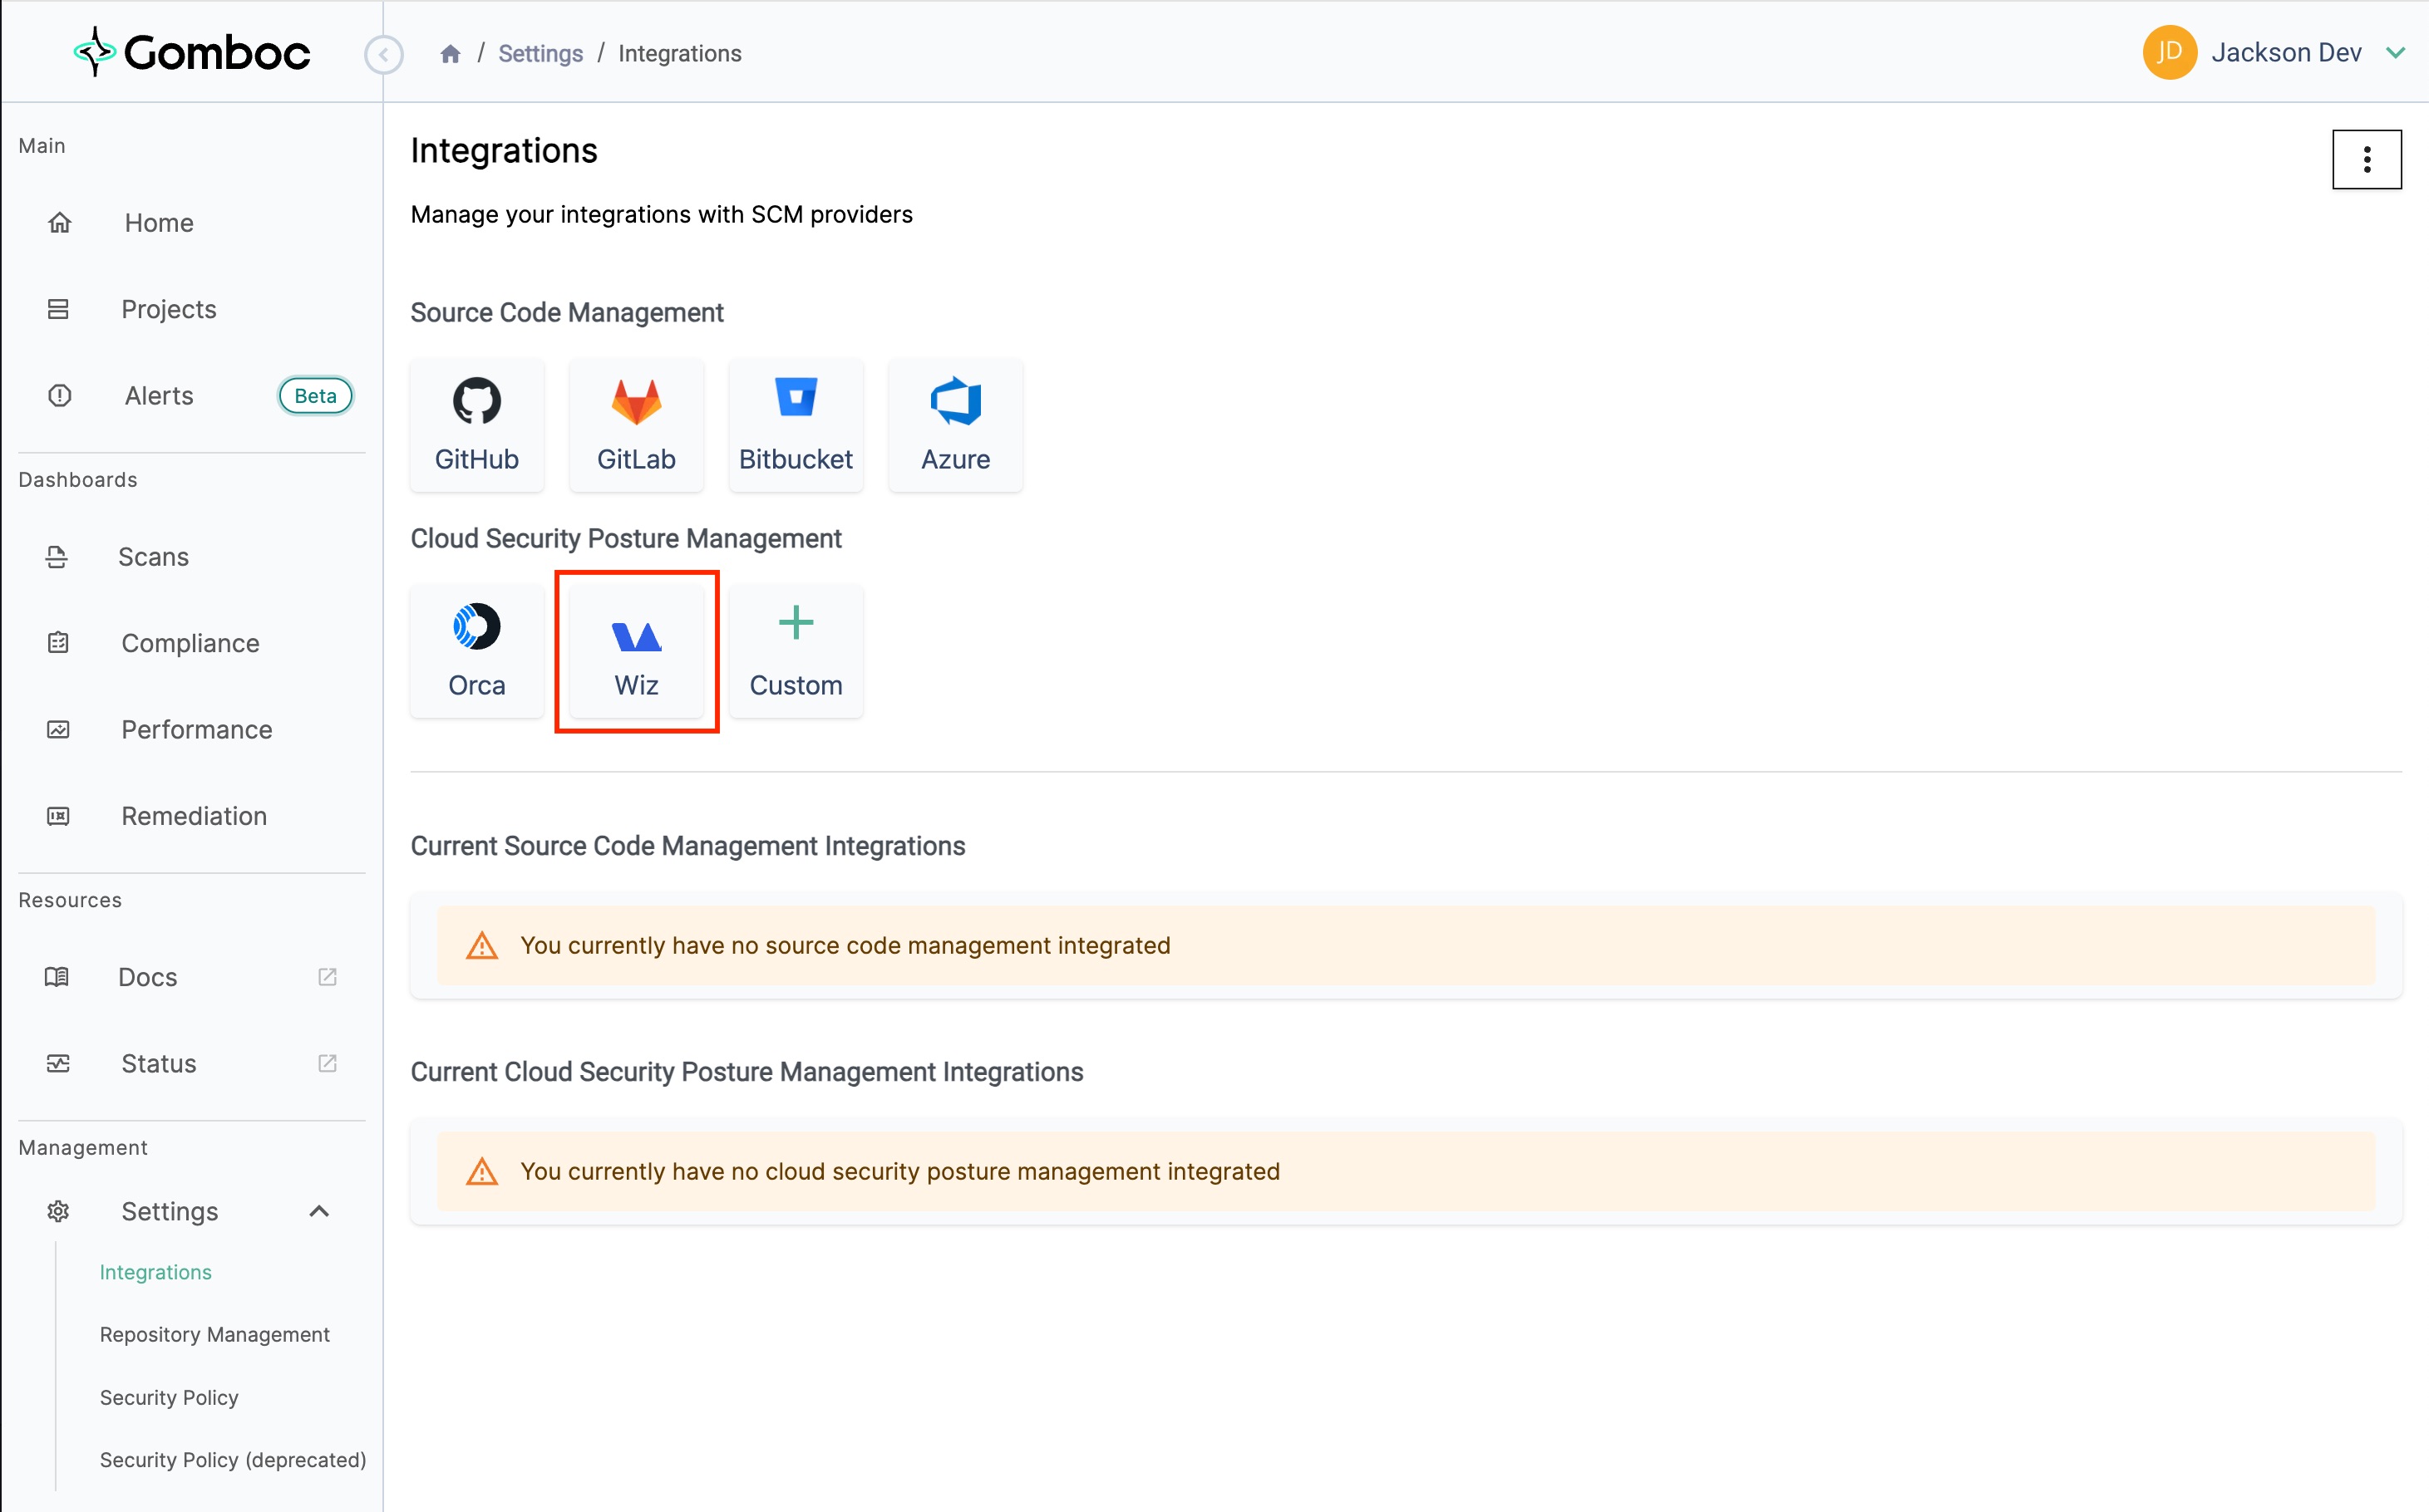Add a GitLab integration
The width and height of the screenshot is (2429, 1512).
[x=636, y=425]
